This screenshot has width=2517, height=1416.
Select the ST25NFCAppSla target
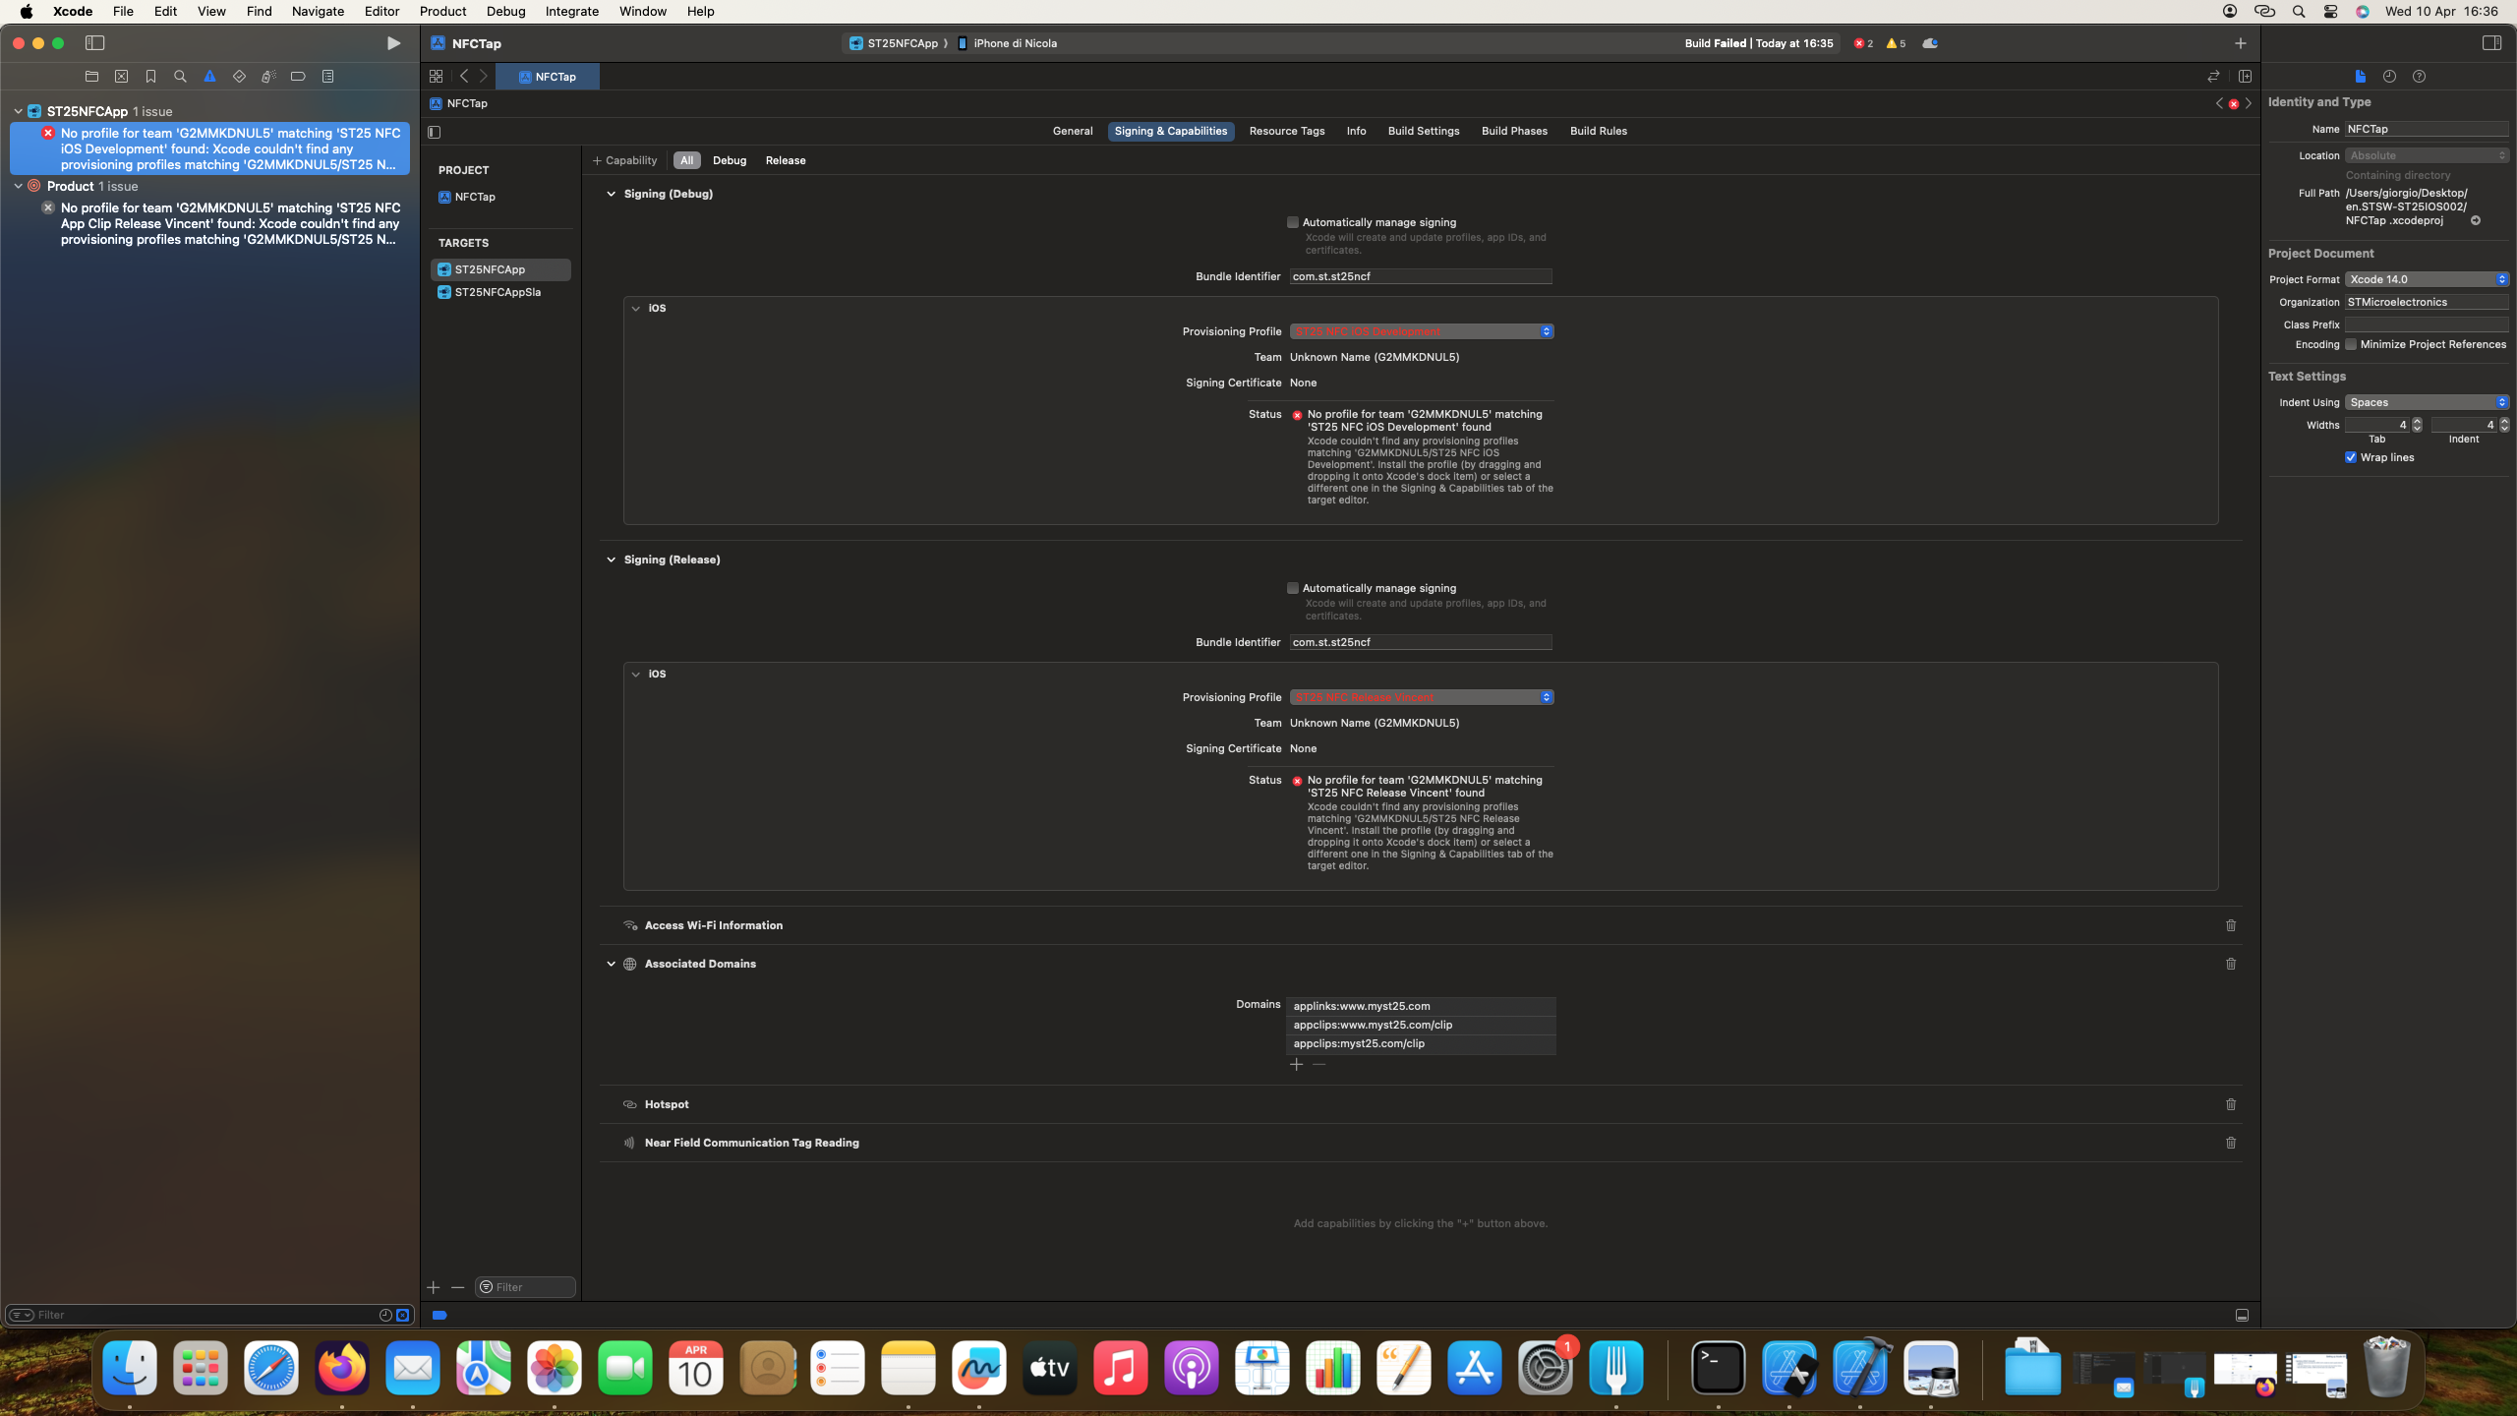(498, 292)
